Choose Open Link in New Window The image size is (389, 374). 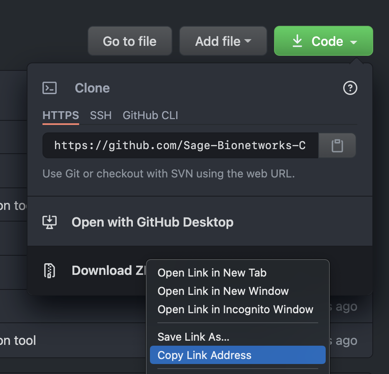[x=238, y=291]
